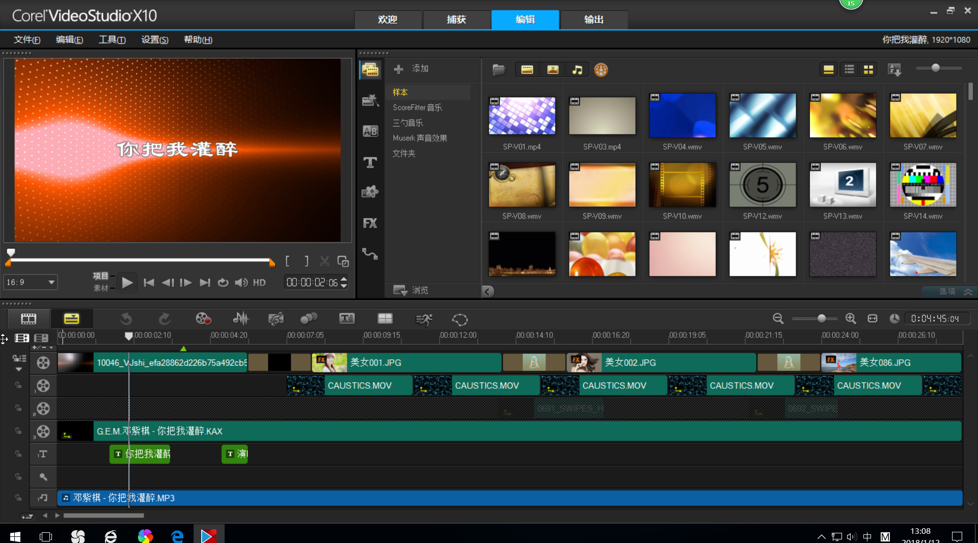Click the 添加 add folder button

tap(412, 69)
